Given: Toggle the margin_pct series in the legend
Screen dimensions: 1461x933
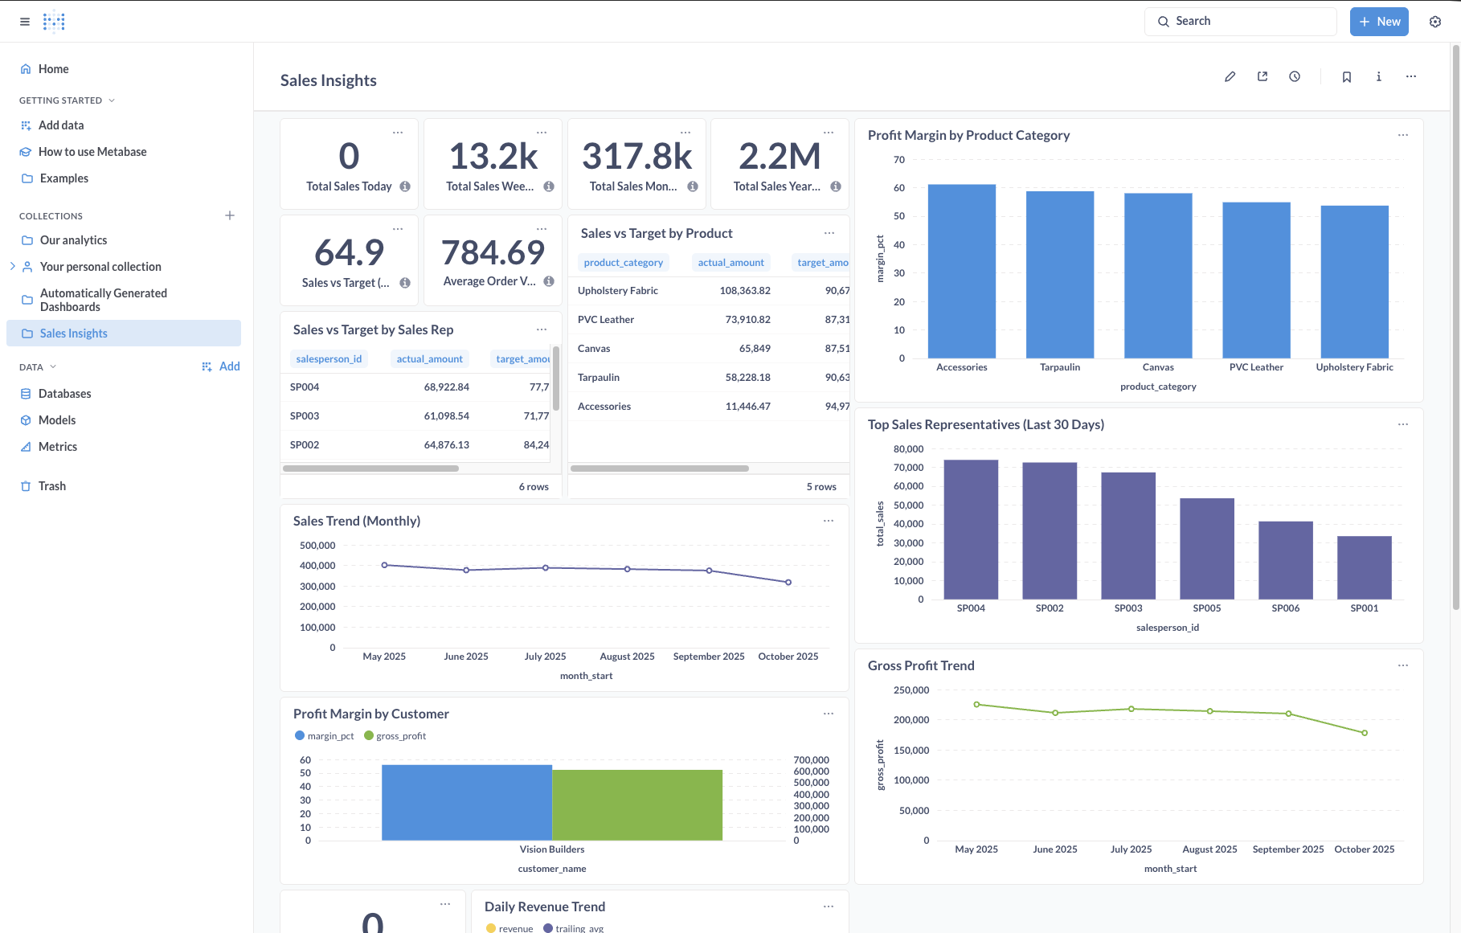Looking at the screenshot, I should [324, 735].
